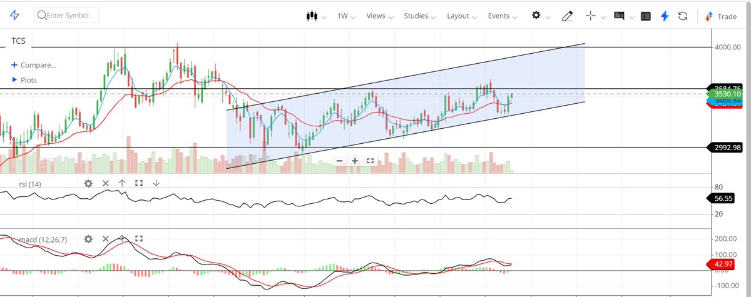Open the candlestick chart type selector
Image resolution: width=751 pixels, height=297 pixels.
[313, 16]
